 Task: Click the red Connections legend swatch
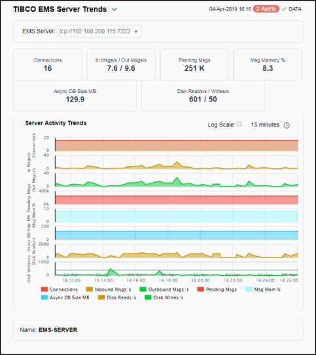[x=44, y=290]
